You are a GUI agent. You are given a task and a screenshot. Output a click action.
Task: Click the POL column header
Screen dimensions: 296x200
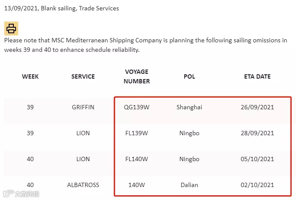click(x=190, y=76)
